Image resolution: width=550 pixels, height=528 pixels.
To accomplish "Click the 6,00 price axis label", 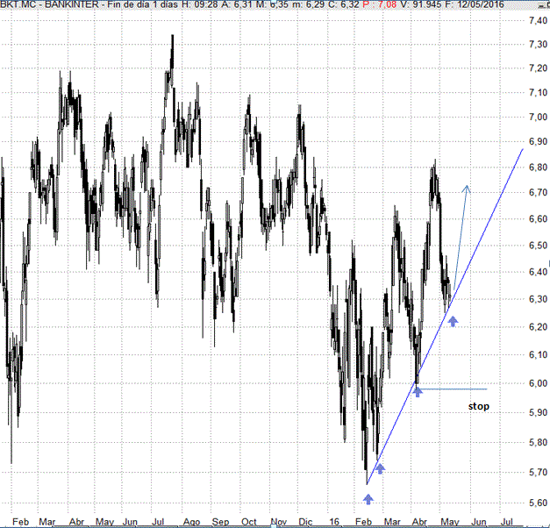I will point(538,383).
